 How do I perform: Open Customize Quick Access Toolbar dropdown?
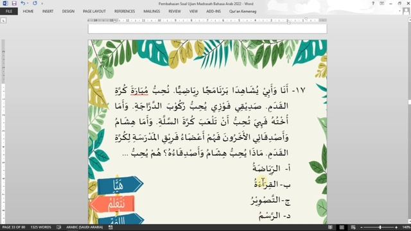pos(42,4)
